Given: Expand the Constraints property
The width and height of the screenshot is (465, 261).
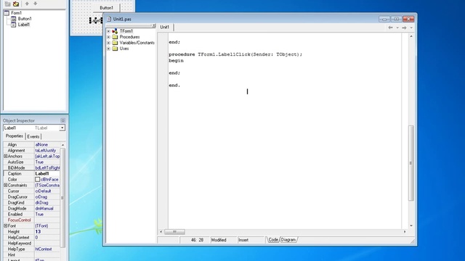Looking at the screenshot, I should click(5, 185).
